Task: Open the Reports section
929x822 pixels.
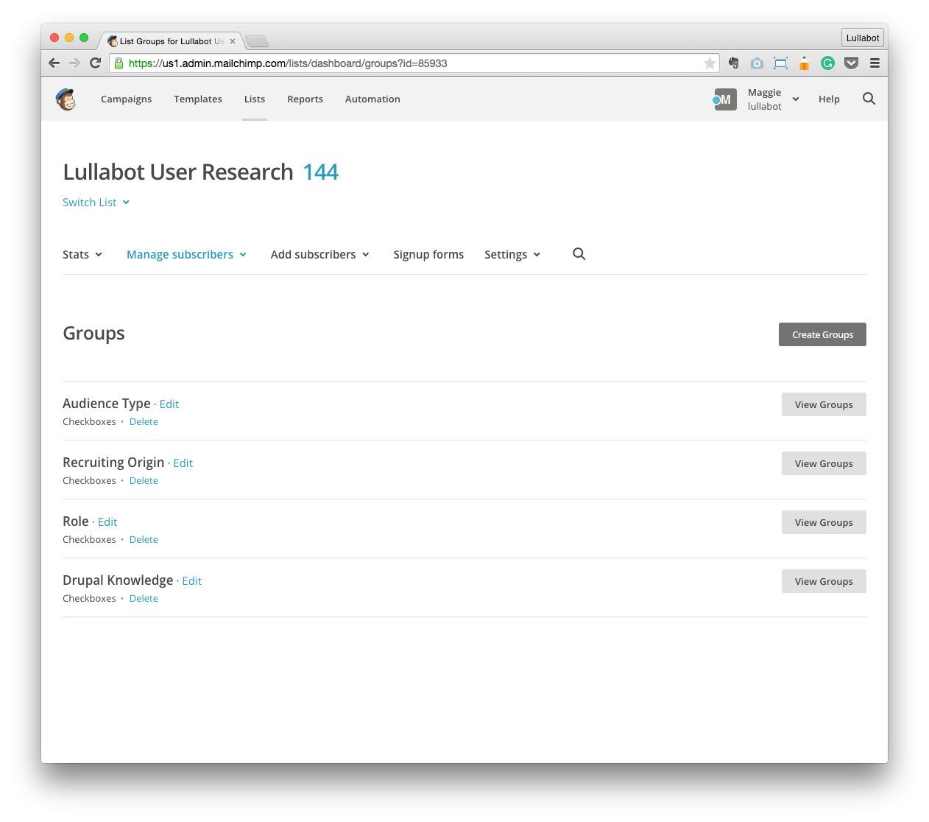Action: pos(305,99)
